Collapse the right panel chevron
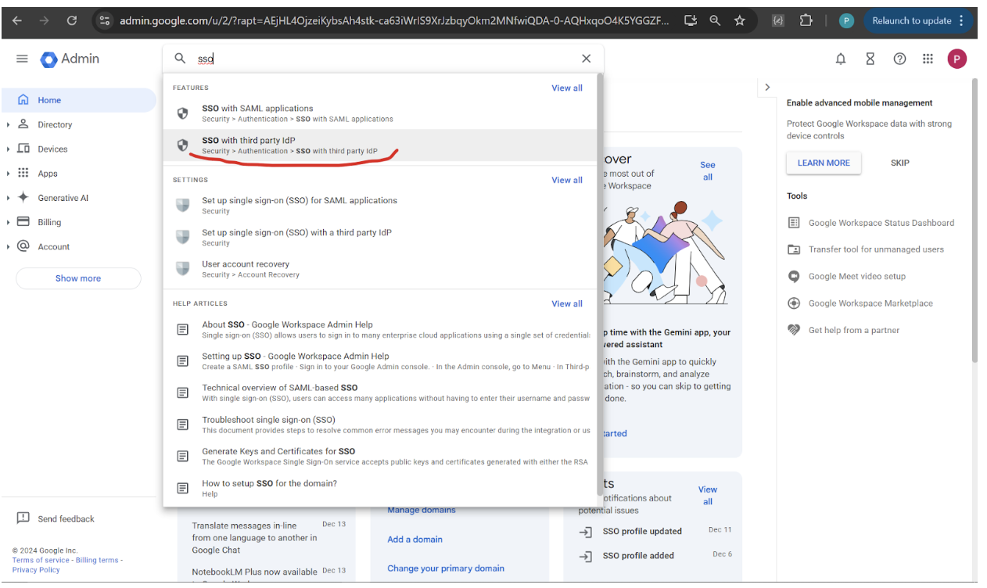Viewport: 987px width, 588px height. pyautogui.click(x=767, y=88)
